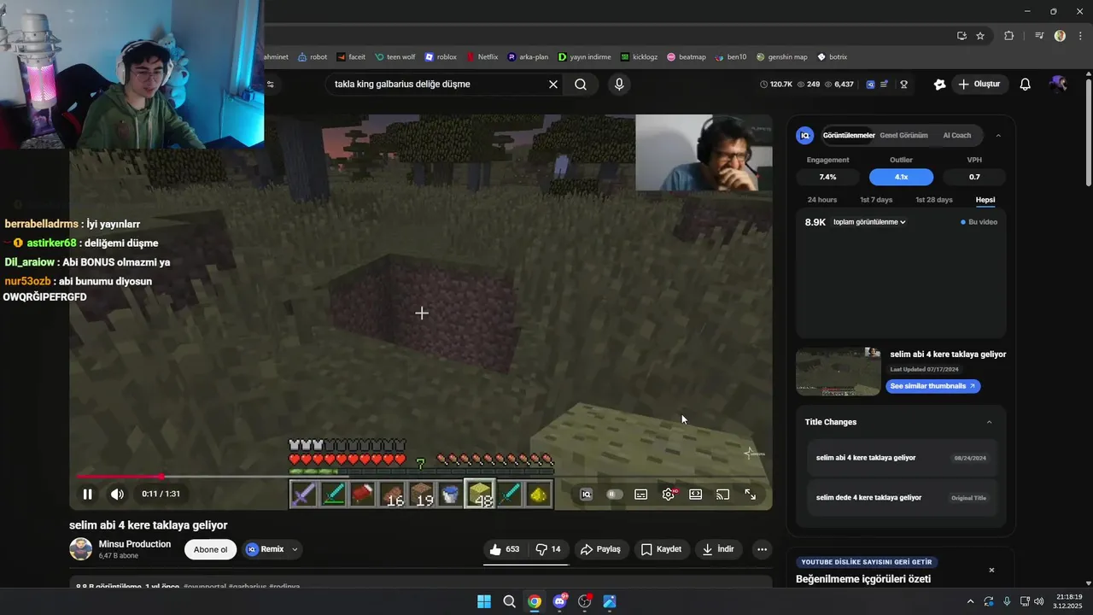This screenshot has height=615, width=1093.
Task: Select the AI Coach tab
Action: coord(956,135)
